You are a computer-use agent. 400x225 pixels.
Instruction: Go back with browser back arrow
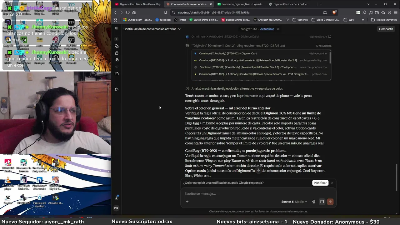[115, 12]
